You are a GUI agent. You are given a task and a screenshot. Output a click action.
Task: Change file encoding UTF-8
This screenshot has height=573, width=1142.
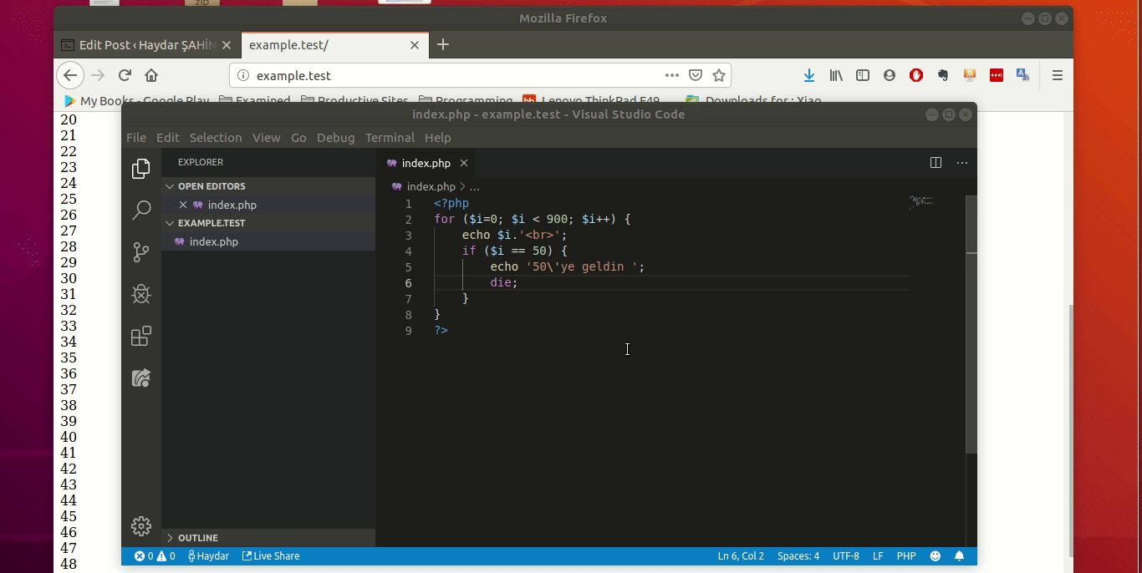click(846, 555)
